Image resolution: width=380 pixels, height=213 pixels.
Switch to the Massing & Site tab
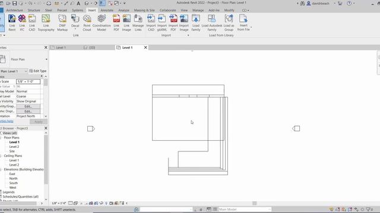click(x=144, y=11)
